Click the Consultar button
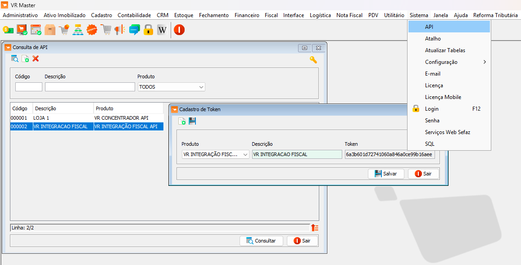The height and width of the screenshot is (265, 521). pos(261,241)
